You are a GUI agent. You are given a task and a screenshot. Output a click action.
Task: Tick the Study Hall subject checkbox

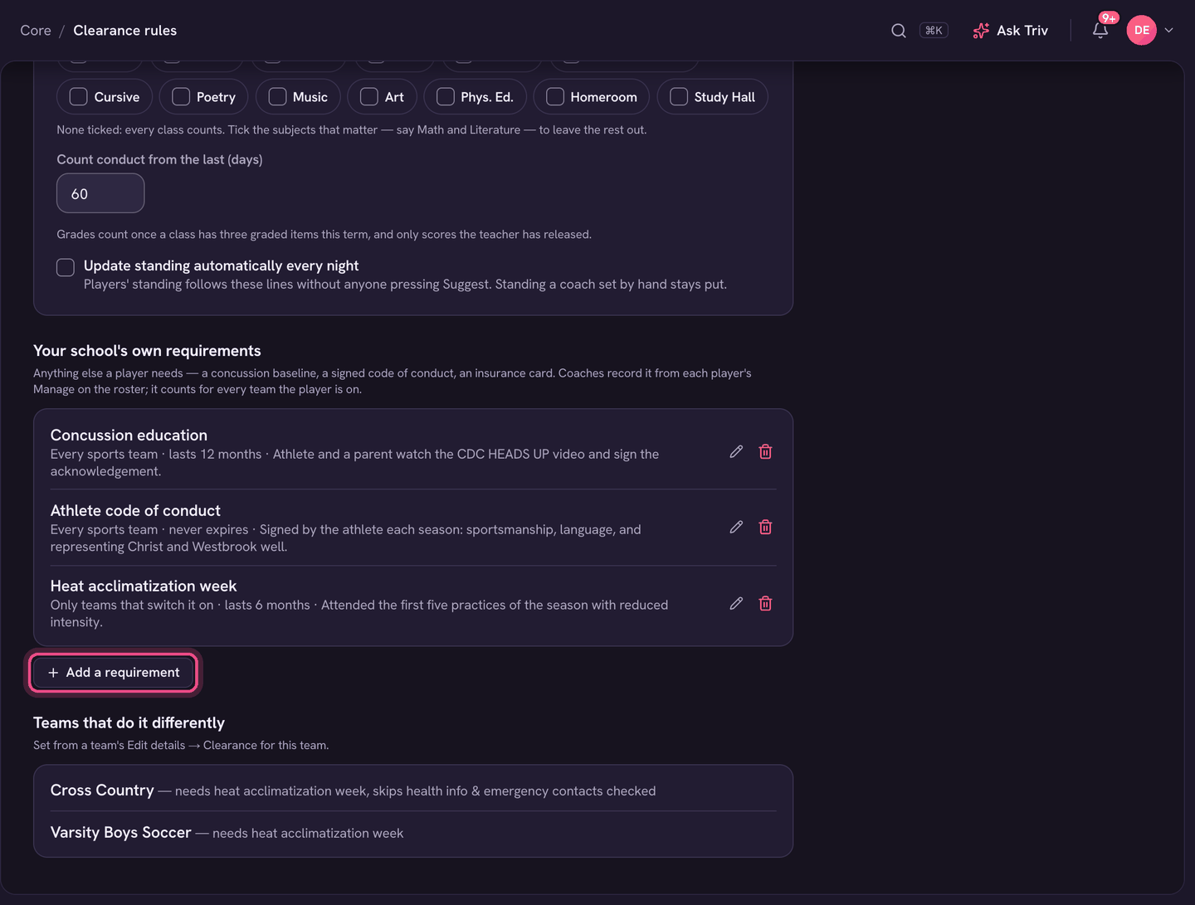679,97
